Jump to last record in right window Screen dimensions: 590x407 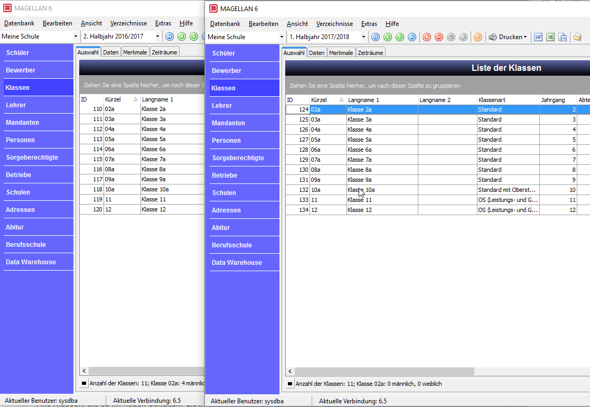tap(412, 37)
